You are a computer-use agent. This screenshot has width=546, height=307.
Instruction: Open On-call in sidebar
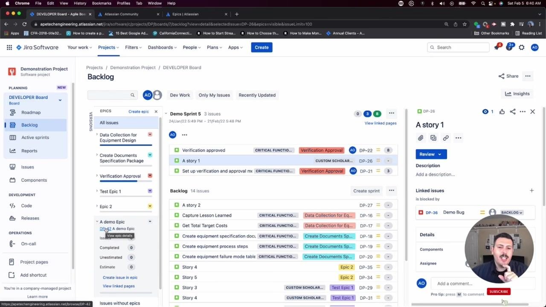point(28,244)
